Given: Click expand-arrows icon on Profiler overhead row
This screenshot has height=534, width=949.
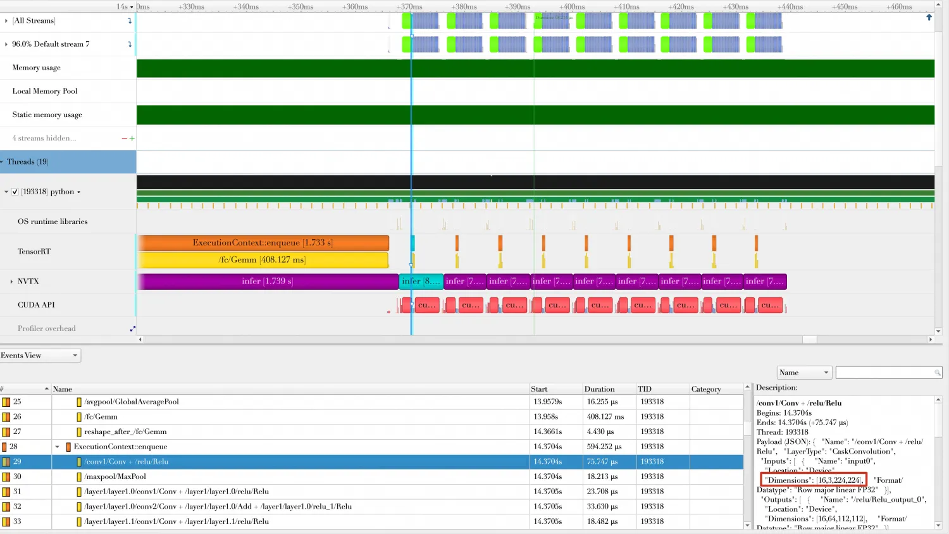Looking at the screenshot, I should (x=132, y=328).
